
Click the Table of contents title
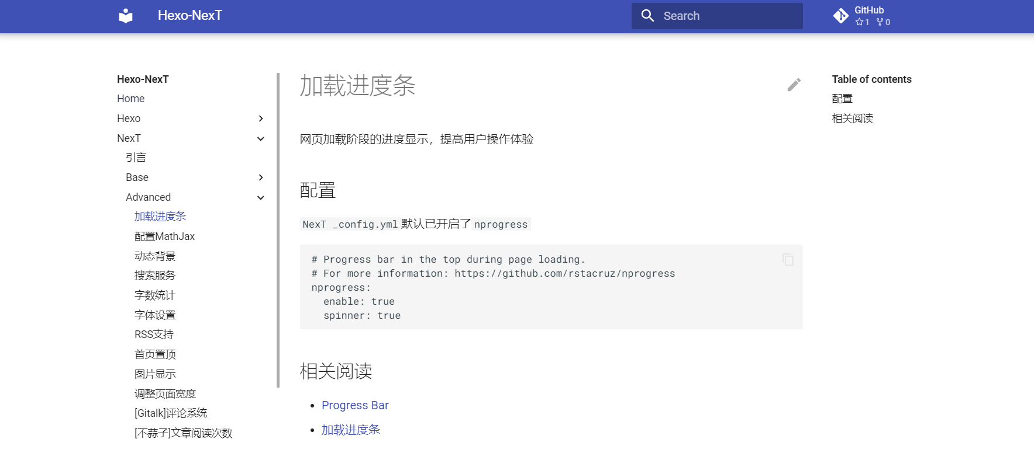click(871, 79)
